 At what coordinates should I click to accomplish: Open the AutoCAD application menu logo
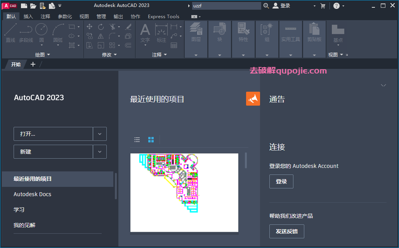[x=9, y=5]
